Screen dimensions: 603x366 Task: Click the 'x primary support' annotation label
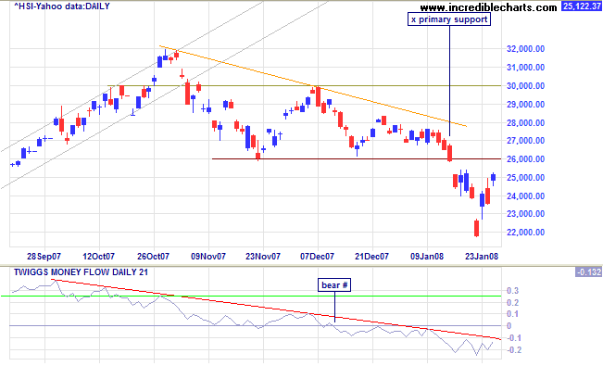tap(449, 19)
